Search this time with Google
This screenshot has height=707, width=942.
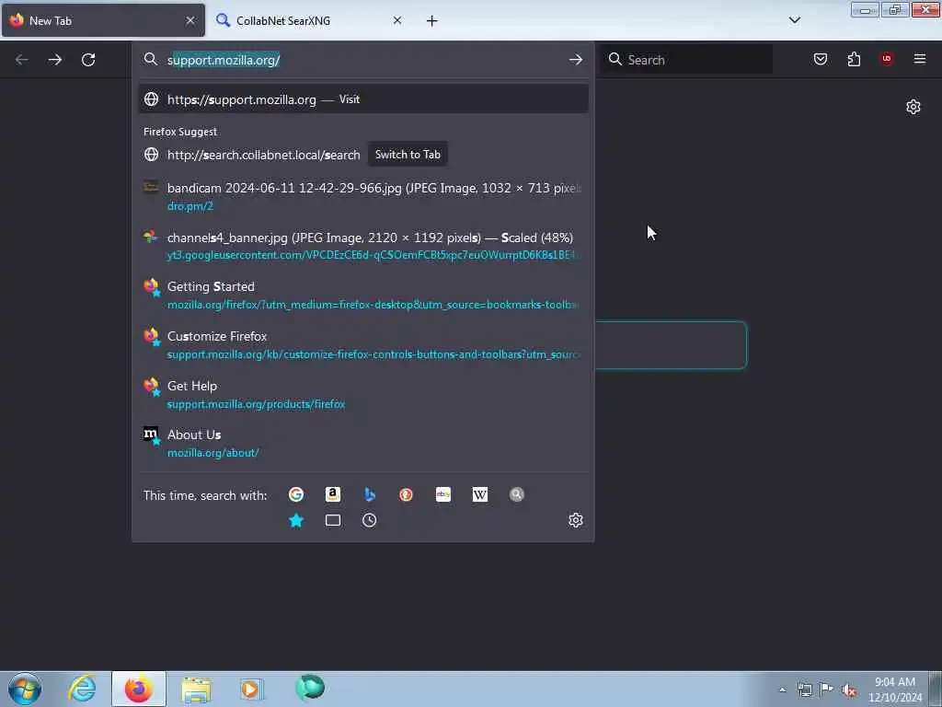point(296,494)
